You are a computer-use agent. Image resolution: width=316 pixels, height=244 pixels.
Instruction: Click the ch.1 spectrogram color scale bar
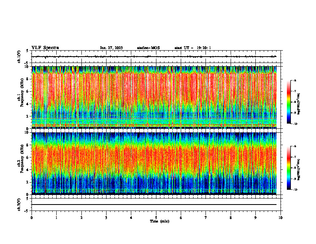288,102
